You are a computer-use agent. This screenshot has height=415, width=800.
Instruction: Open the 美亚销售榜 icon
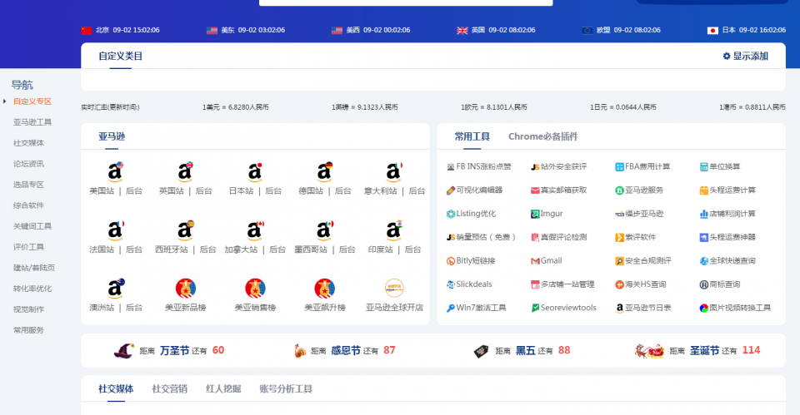[x=255, y=289]
